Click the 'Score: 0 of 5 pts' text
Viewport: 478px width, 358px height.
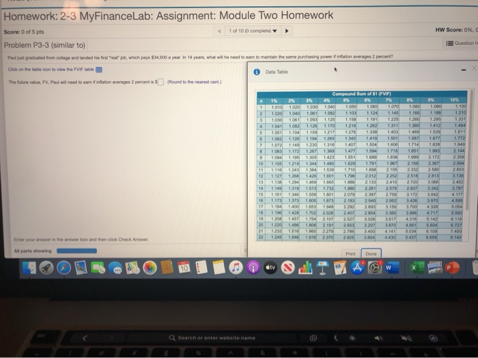click(x=24, y=32)
